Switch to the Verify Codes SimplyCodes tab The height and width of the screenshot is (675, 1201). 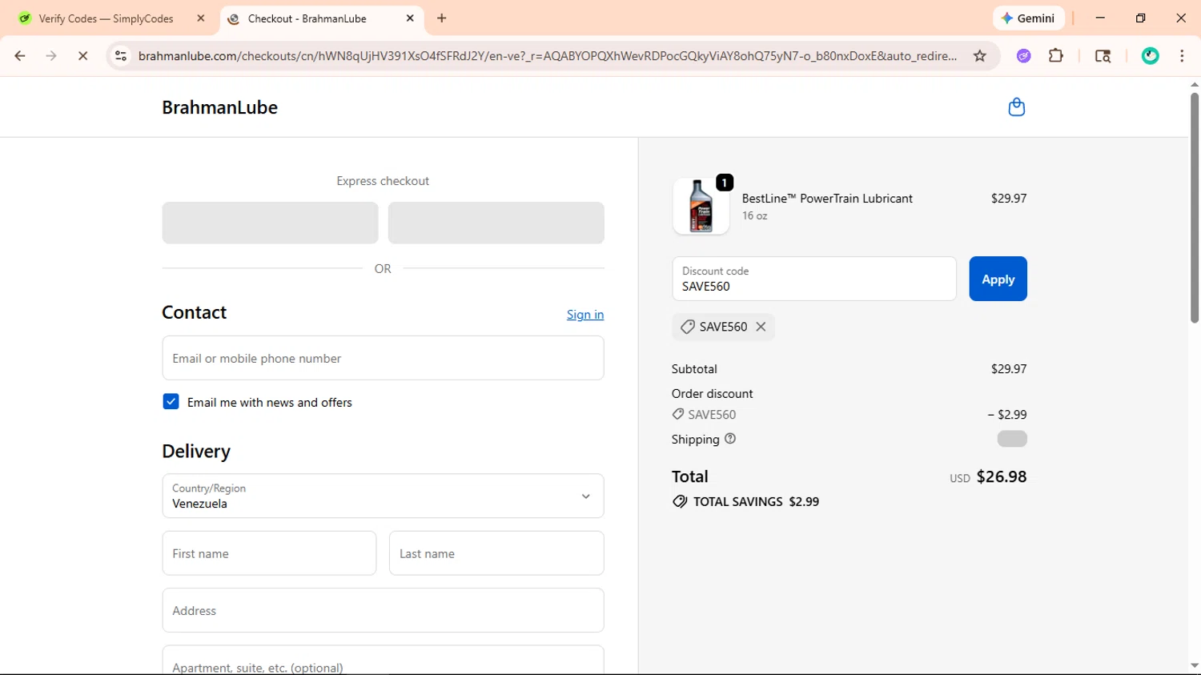pos(106,18)
